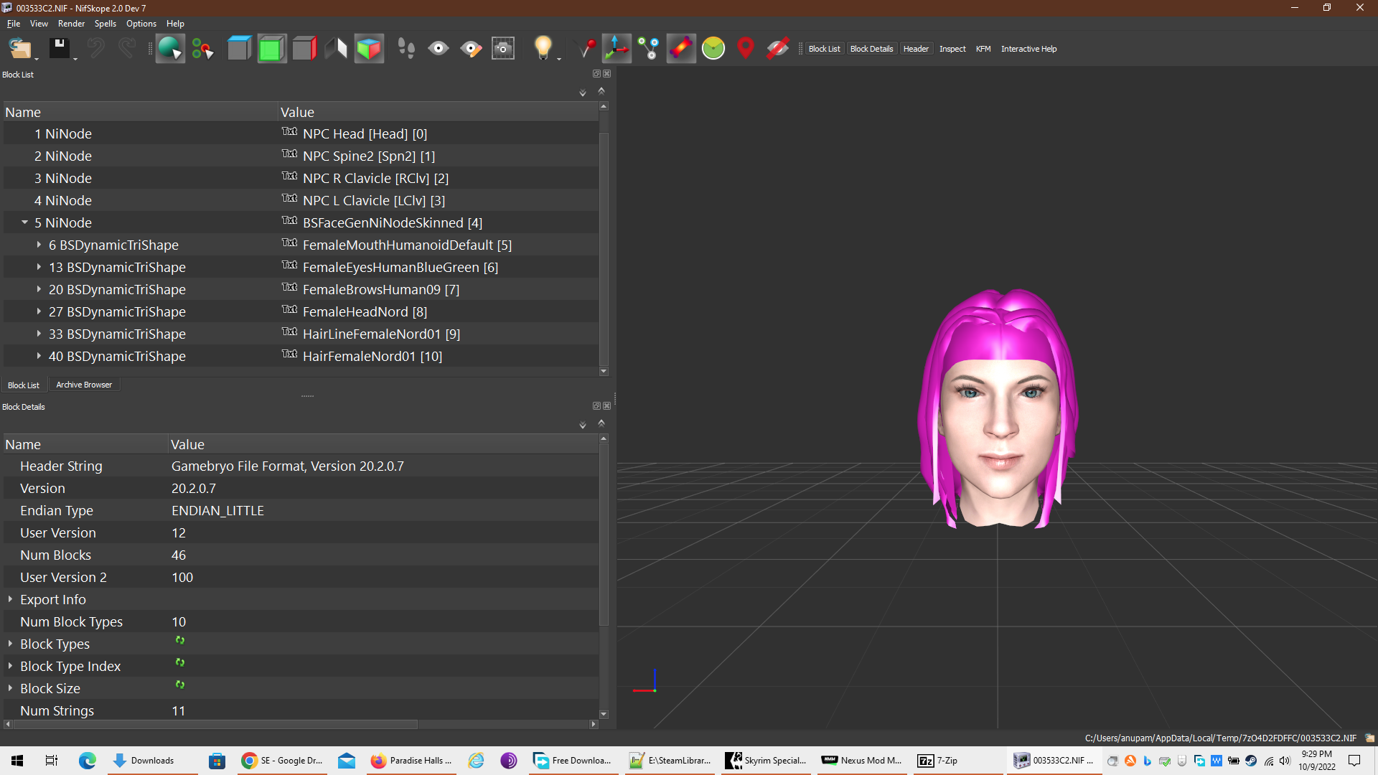Switch to side view red cube icon

(304, 49)
